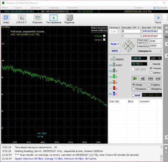Select the Тестирование toolbar icon
Image resolution: width=168 pixels, height=162 pixels.
click(54, 19)
